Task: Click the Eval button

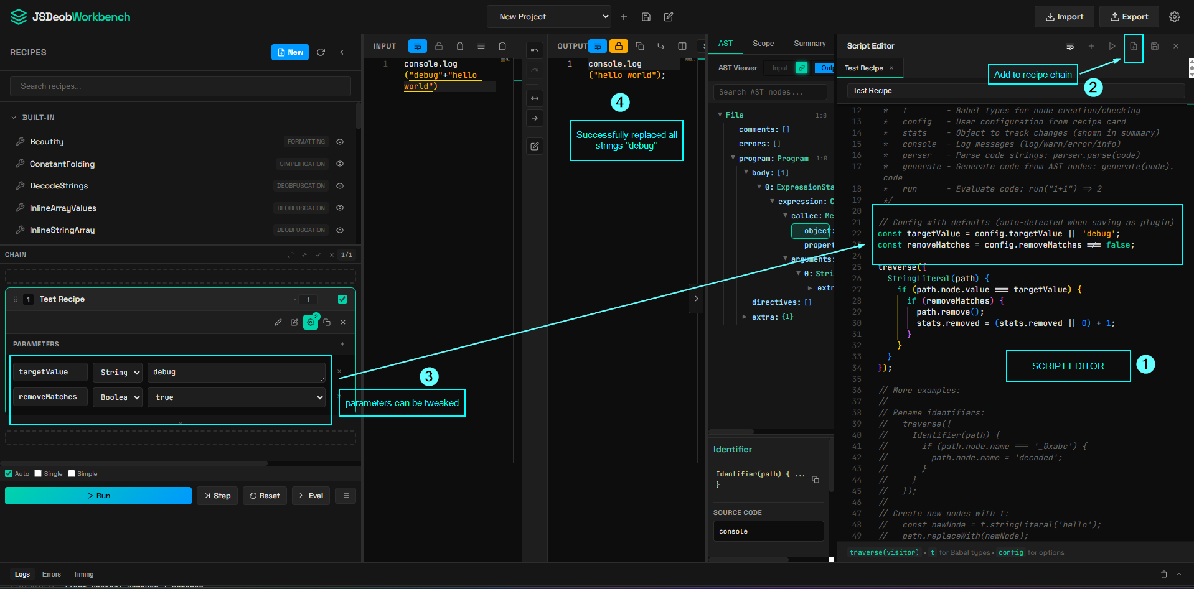Action: click(311, 496)
